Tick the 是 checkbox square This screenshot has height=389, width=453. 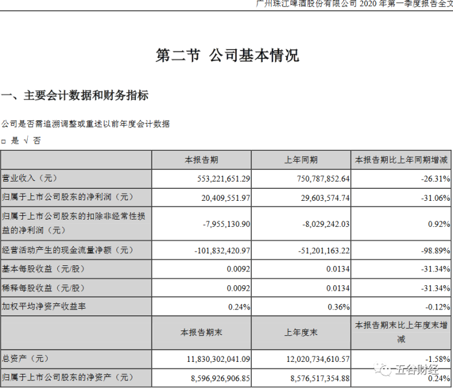click(4, 141)
